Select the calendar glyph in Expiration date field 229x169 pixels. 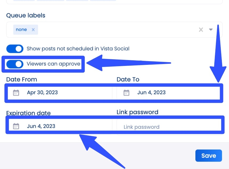point(16,126)
